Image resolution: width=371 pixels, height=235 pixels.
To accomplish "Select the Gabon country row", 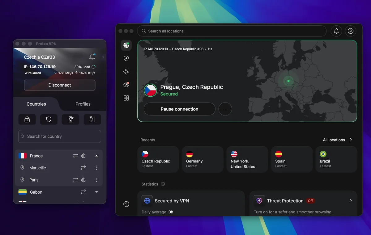I will (59, 192).
